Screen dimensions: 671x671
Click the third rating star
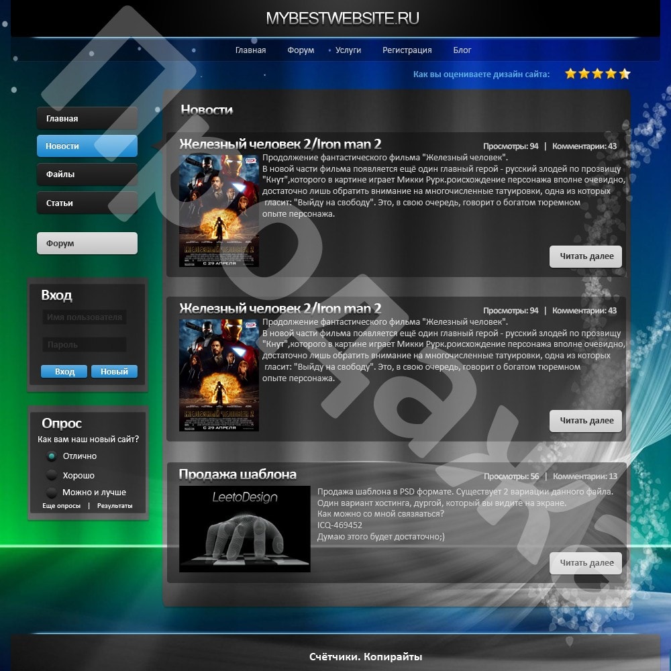tap(598, 74)
